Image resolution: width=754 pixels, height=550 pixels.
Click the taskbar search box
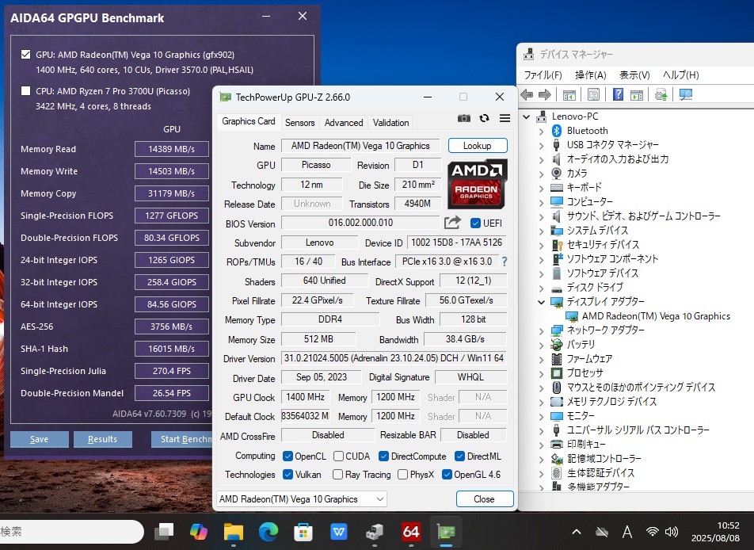coord(71,532)
